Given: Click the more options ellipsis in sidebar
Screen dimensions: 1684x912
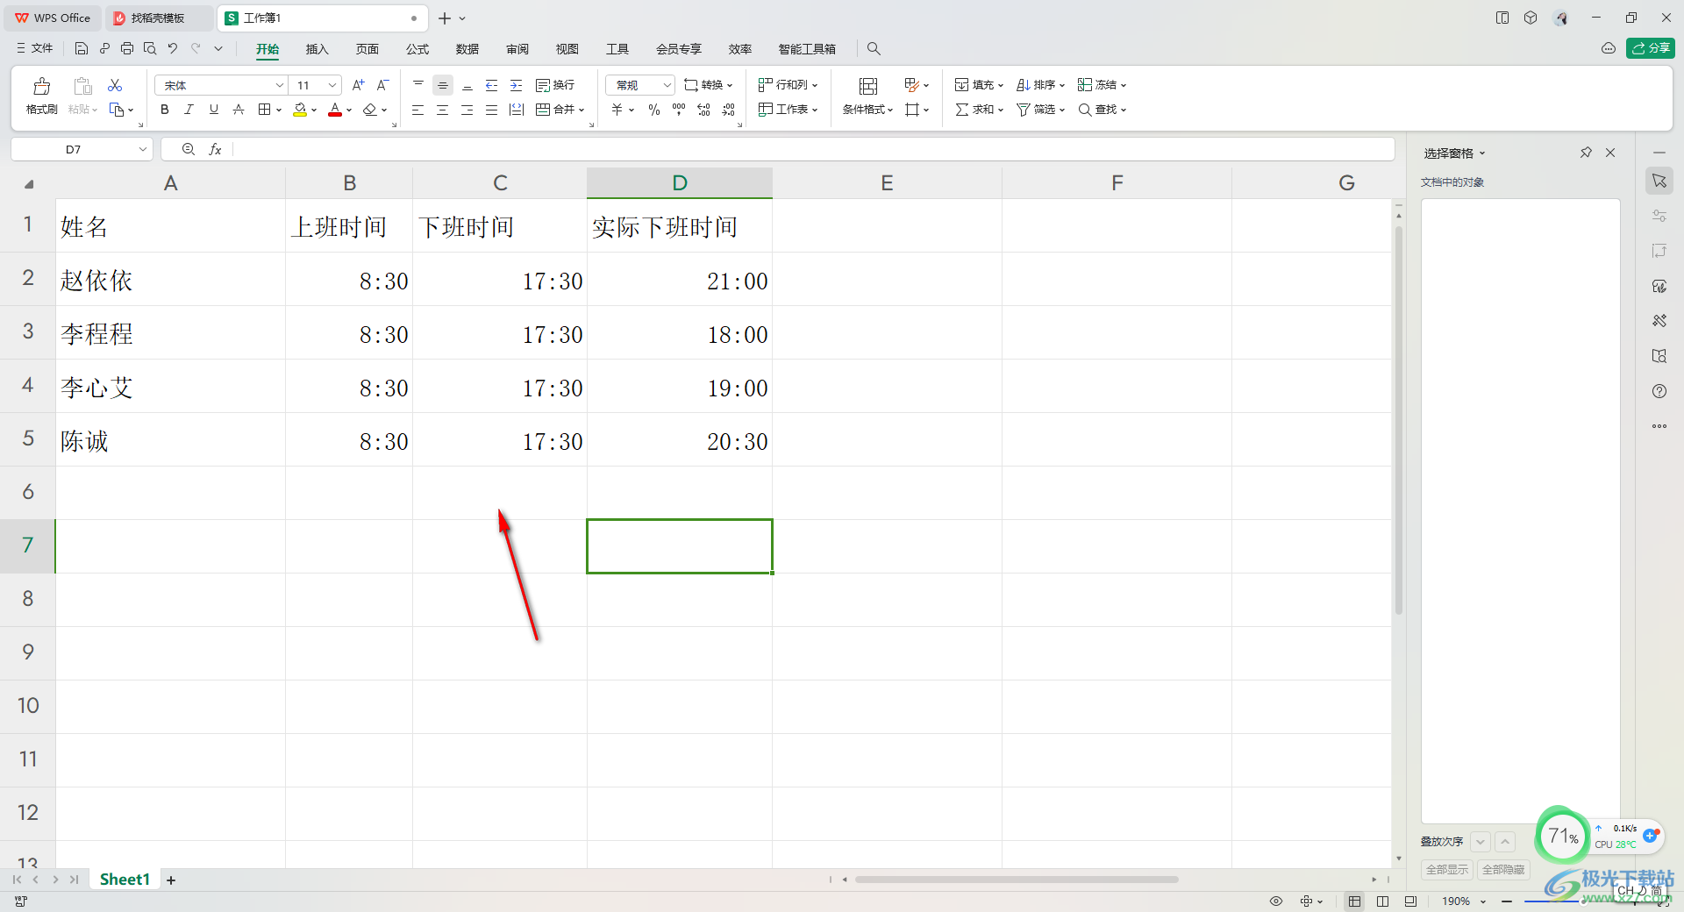Looking at the screenshot, I should [x=1659, y=426].
